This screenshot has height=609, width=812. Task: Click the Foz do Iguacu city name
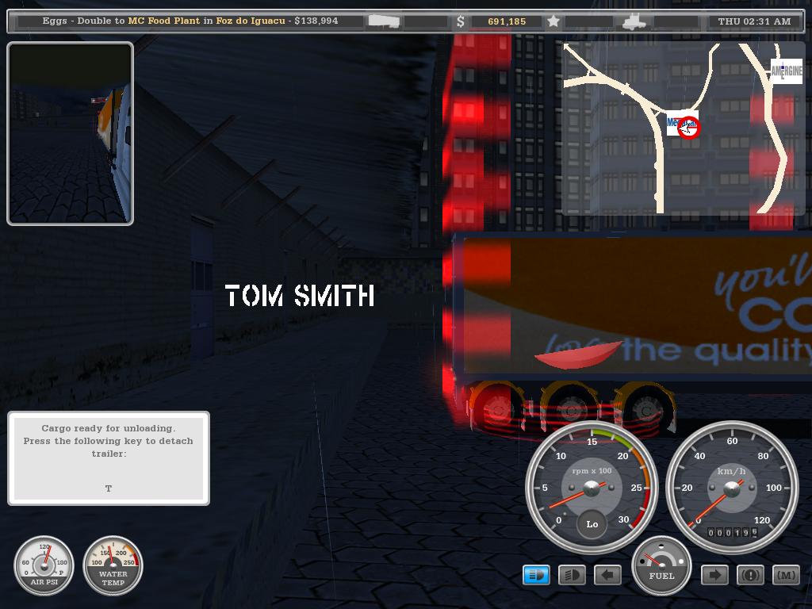pos(251,21)
